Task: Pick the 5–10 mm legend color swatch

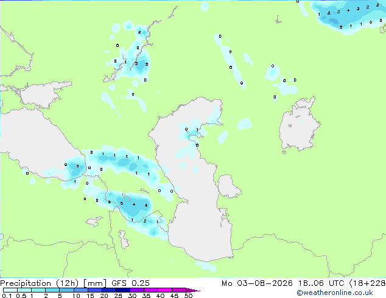Action: pos(66,290)
